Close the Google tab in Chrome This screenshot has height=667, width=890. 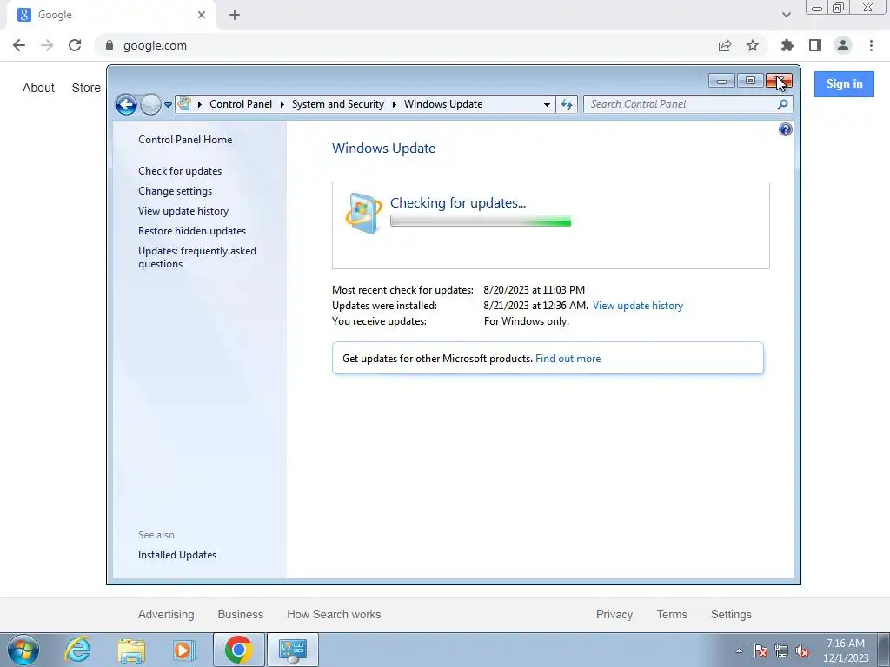202,15
